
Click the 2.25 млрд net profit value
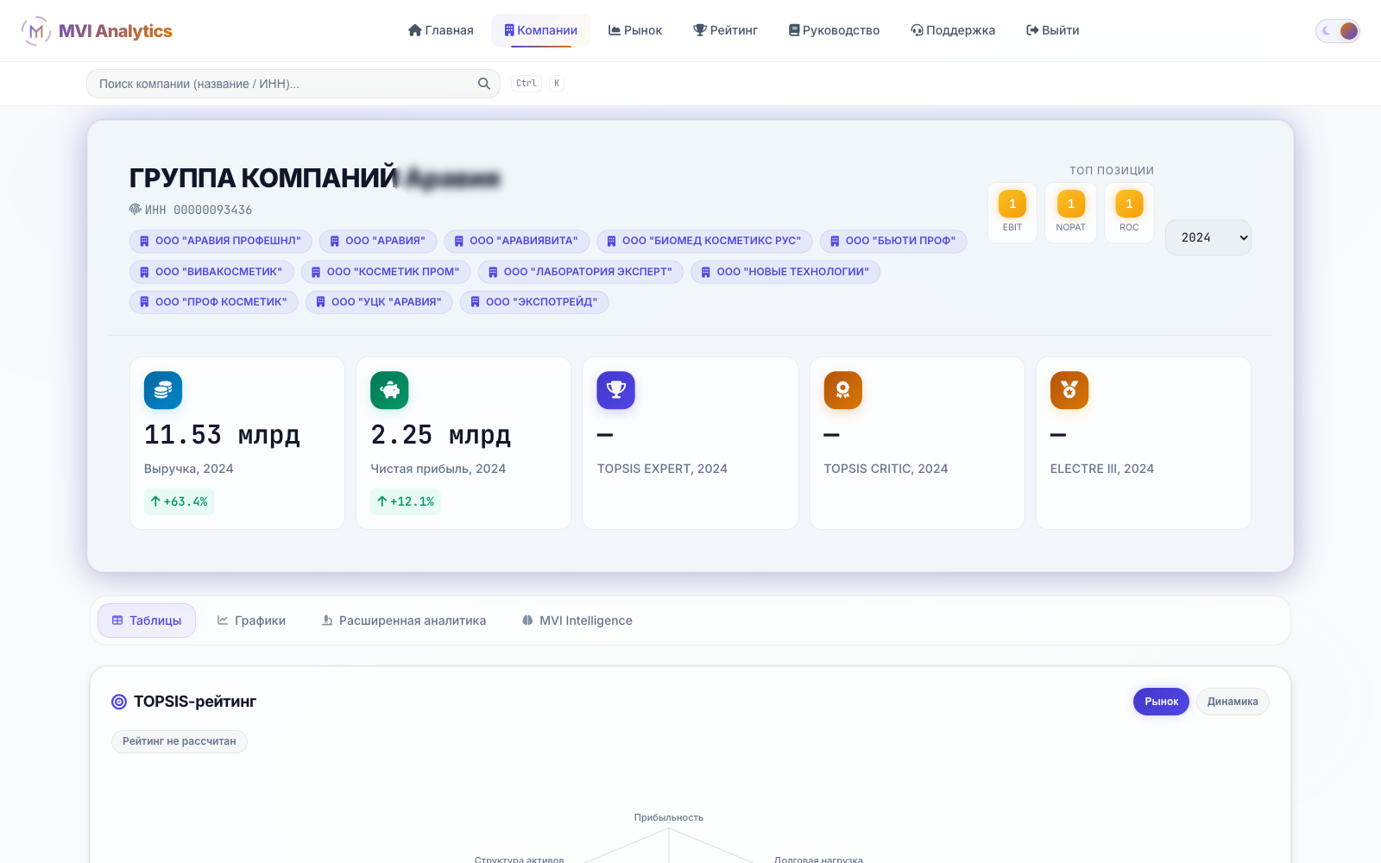441,435
